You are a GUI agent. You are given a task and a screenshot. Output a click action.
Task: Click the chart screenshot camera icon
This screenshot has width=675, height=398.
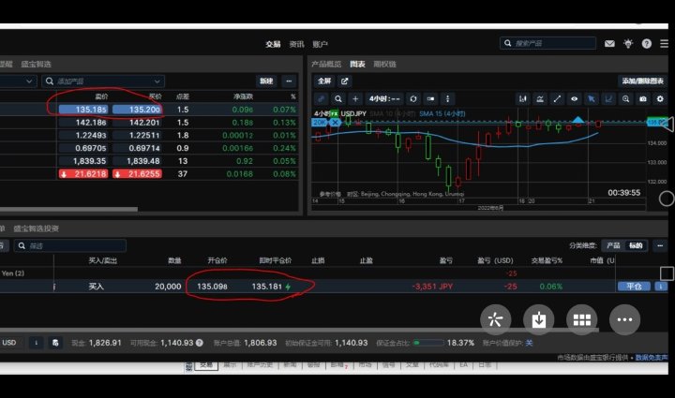(643, 99)
